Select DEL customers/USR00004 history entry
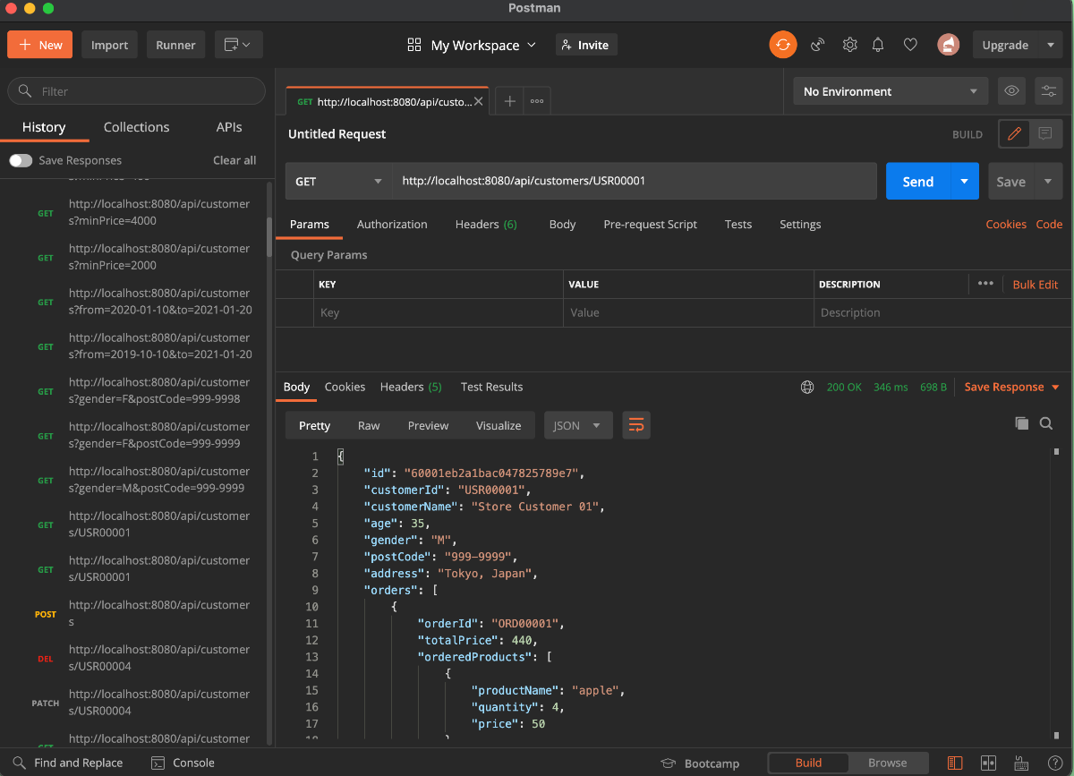Viewport: 1074px width, 776px height. tap(136, 658)
